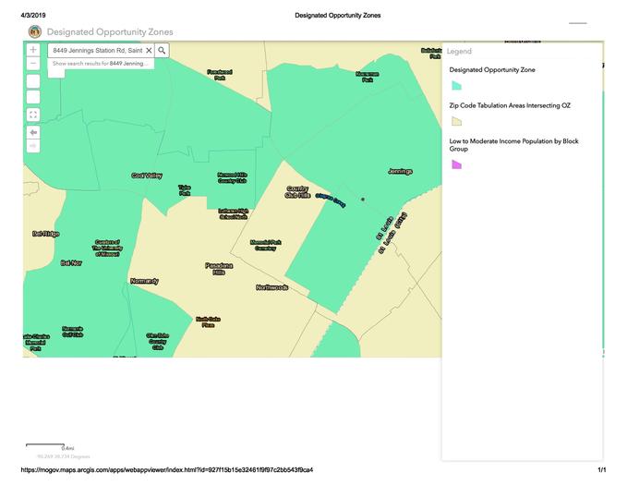Click the Northwoods label on the map
This screenshot has width=627, height=485.
pos(272,287)
